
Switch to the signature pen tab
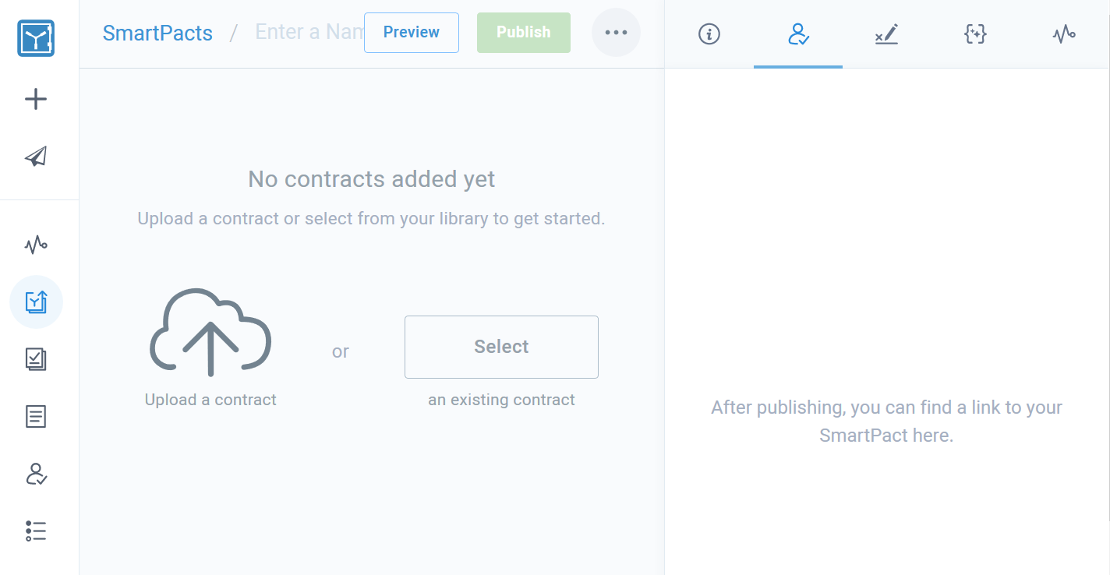pyautogui.click(x=886, y=34)
